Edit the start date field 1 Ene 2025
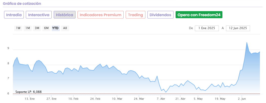 coord(207,28)
